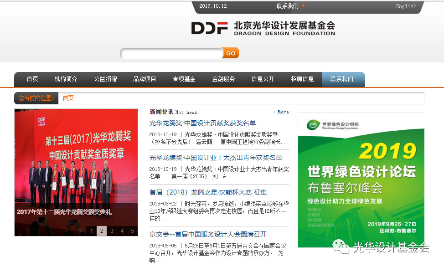Image resolution: width=444 pixels, height=267 pixels.
Task: Click the DDF logo in the header
Action: (x=209, y=28)
